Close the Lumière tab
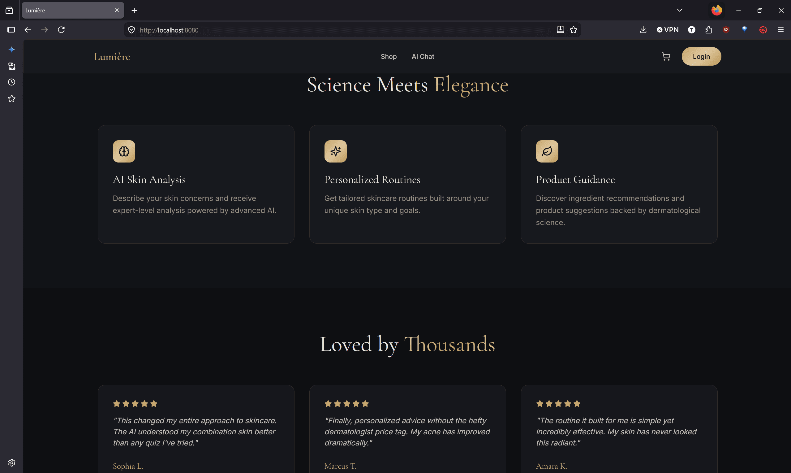Viewport: 791px width, 473px height. [x=117, y=11]
